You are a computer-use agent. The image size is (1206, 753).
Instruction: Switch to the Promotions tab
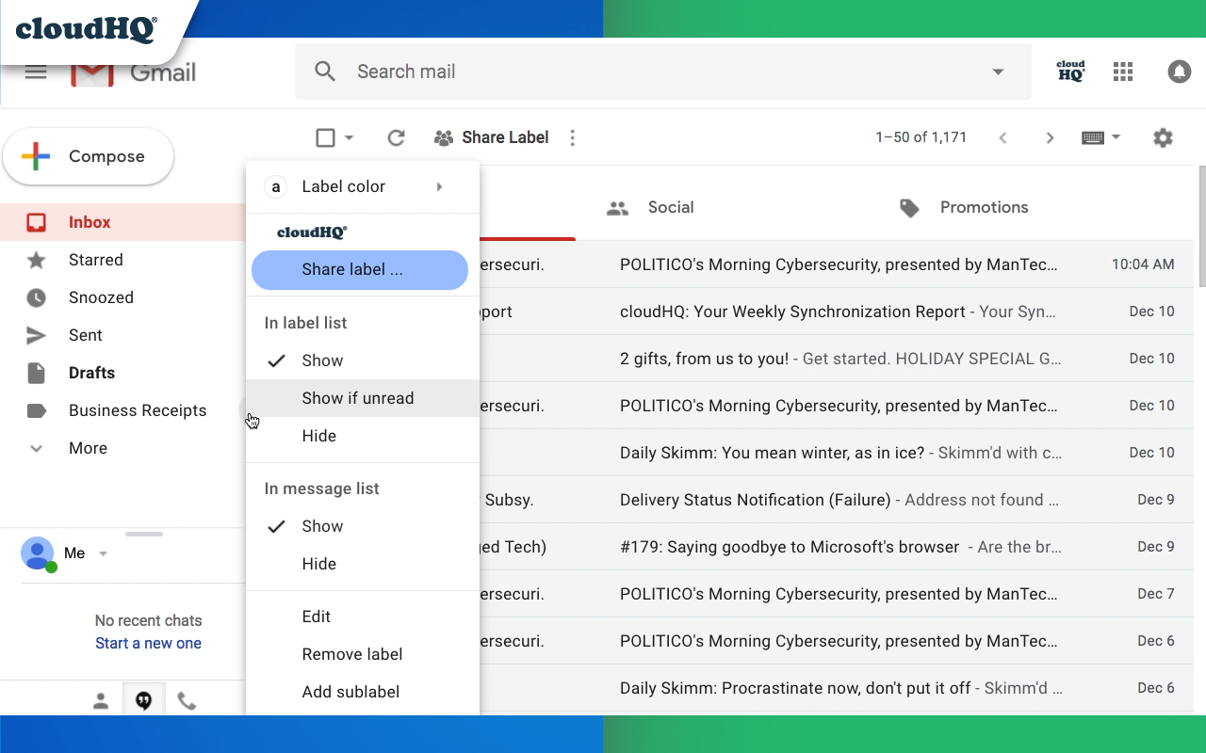tap(983, 207)
